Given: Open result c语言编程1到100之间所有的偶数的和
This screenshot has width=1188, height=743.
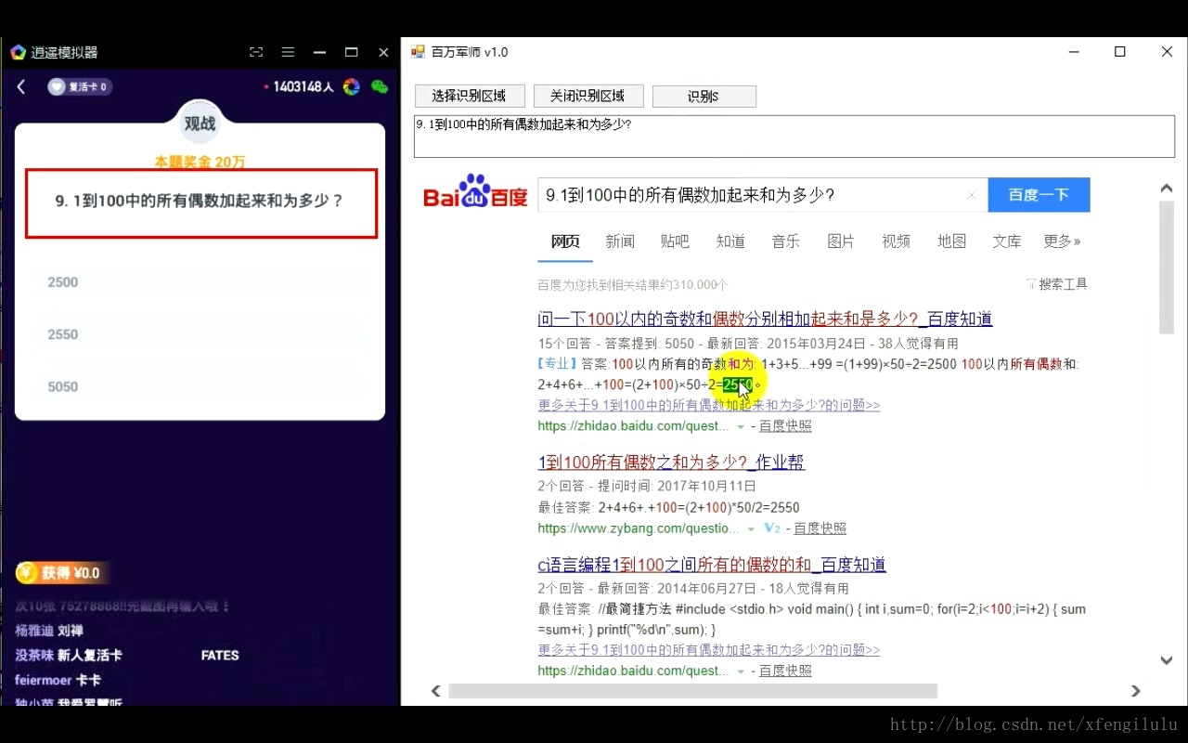Looking at the screenshot, I should (712, 565).
